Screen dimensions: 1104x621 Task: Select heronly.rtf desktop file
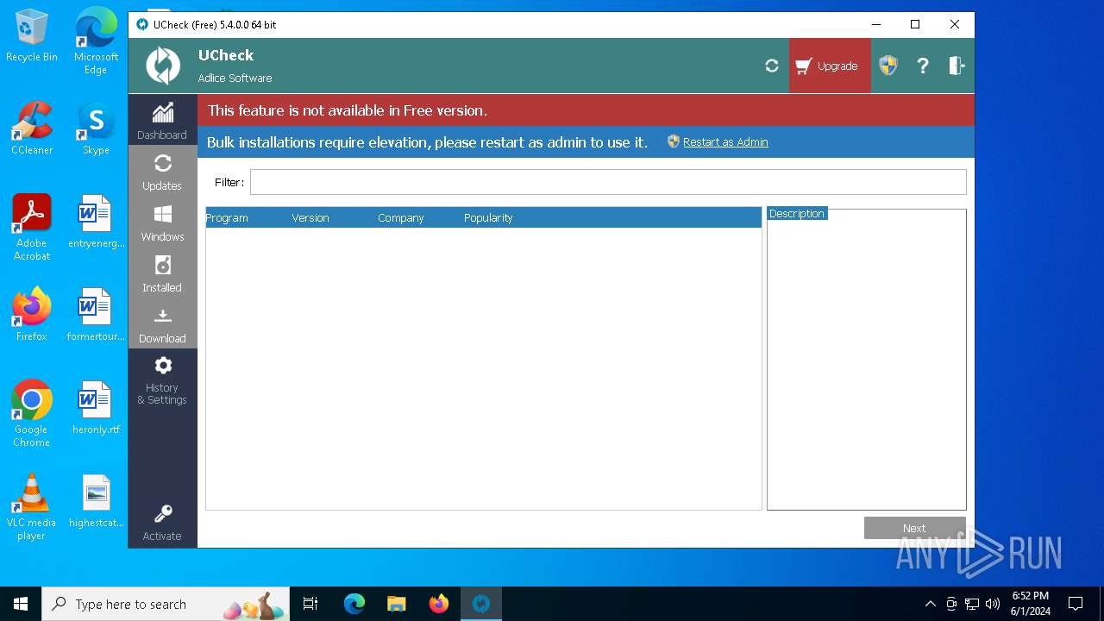pyautogui.click(x=96, y=408)
